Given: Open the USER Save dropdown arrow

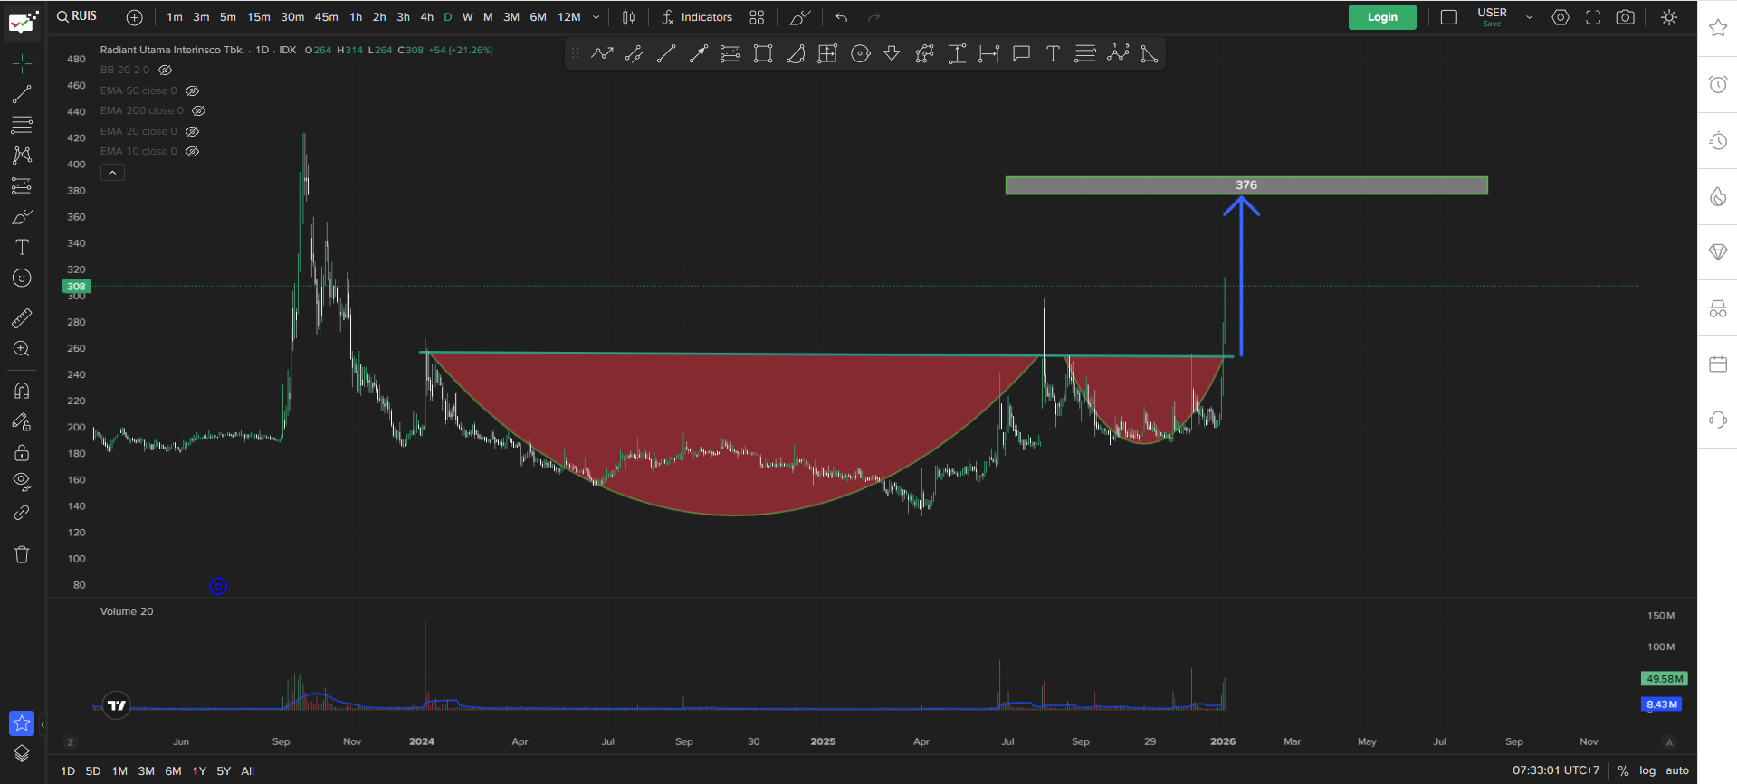Looking at the screenshot, I should point(1529,17).
